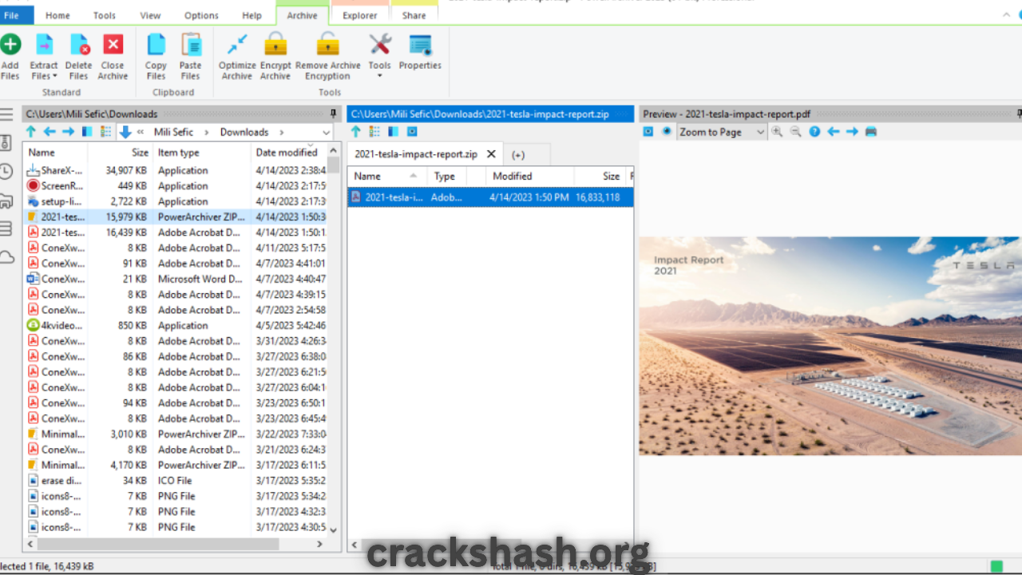Click the folders icon in left sidebar
The width and height of the screenshot is (1022, 575).
pos(6,200)
